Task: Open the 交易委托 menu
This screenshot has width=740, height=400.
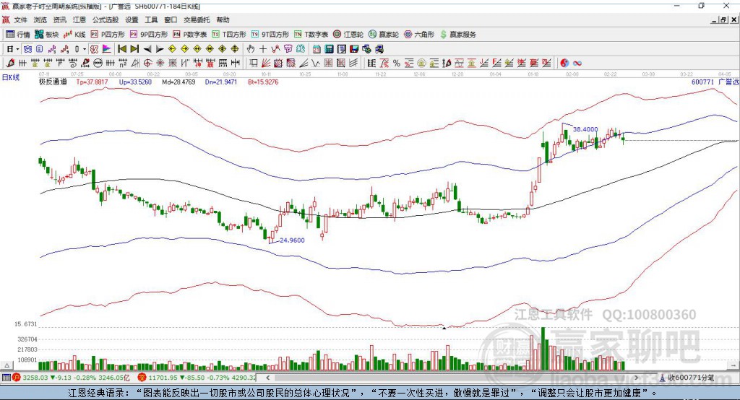Action: [197, 19]
